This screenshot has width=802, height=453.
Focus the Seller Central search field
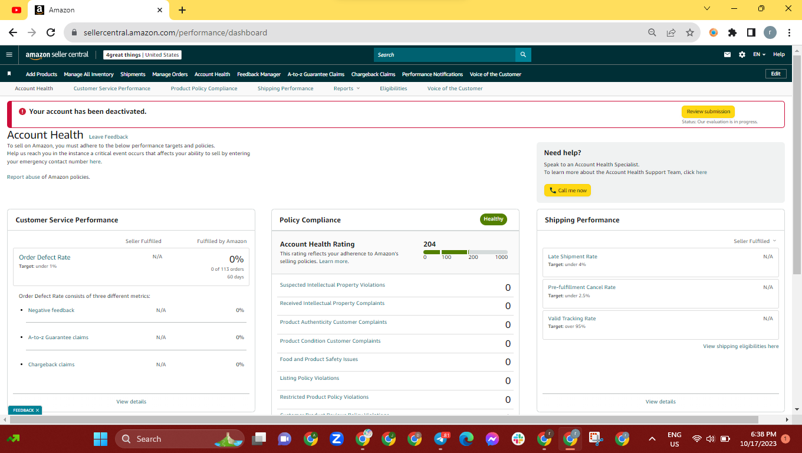445,55
